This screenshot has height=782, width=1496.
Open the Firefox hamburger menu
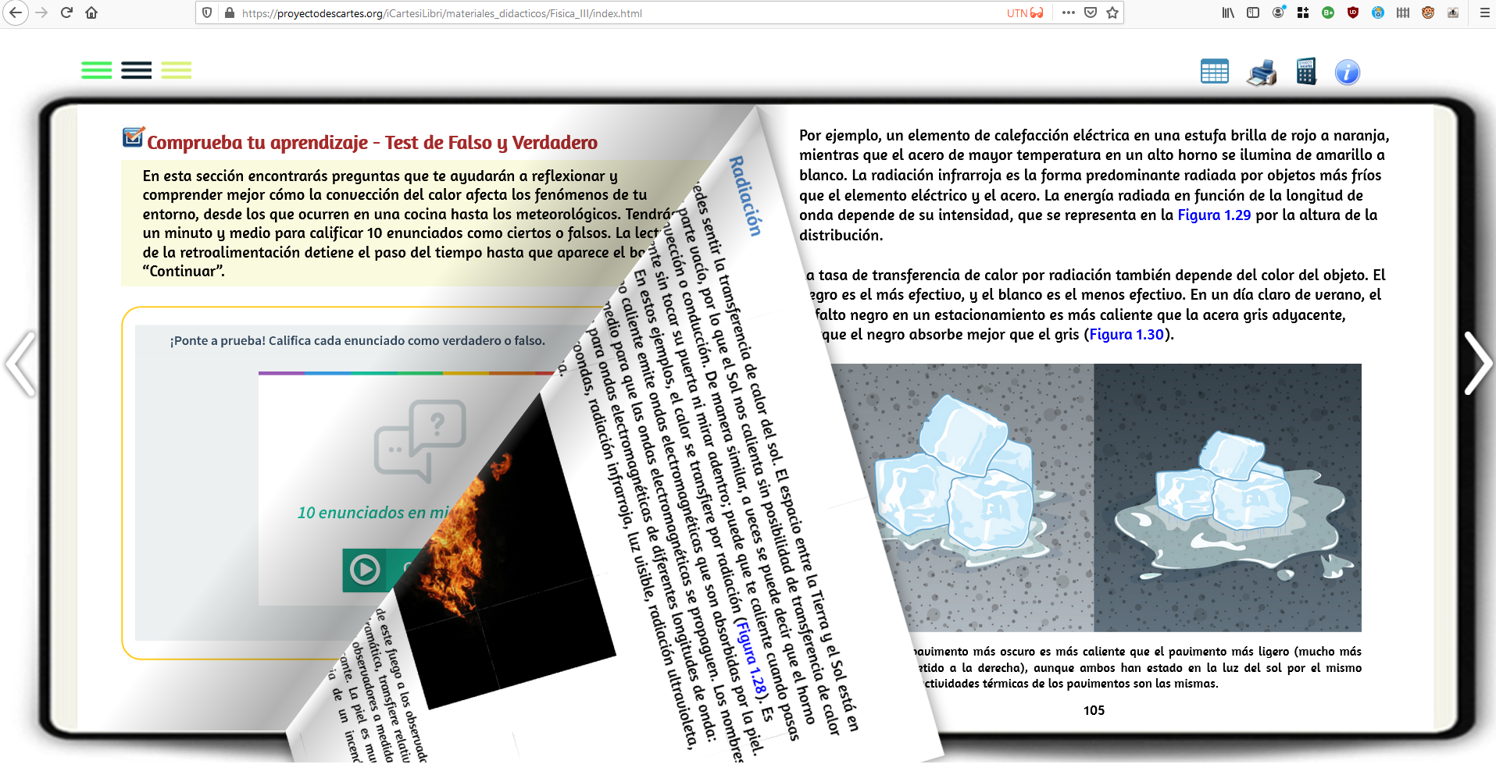coord(1484,12)
